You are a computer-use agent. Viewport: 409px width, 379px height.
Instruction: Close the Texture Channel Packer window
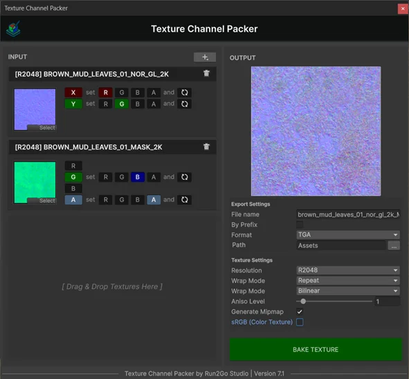(x=403, y=8)
